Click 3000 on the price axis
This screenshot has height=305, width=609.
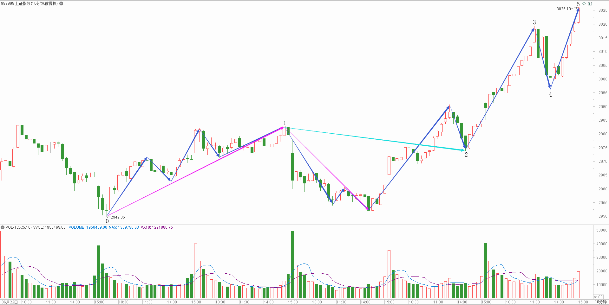point(603,79)
